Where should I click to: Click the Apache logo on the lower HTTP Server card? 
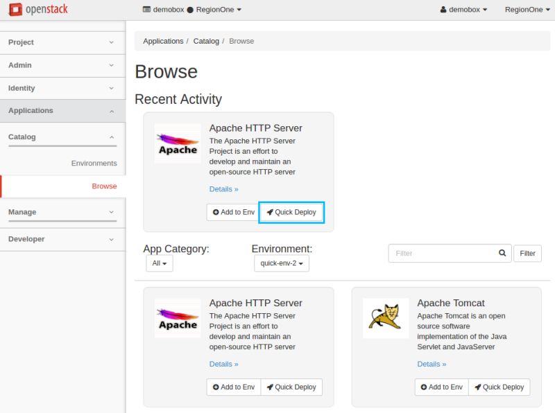coord(177,319)
